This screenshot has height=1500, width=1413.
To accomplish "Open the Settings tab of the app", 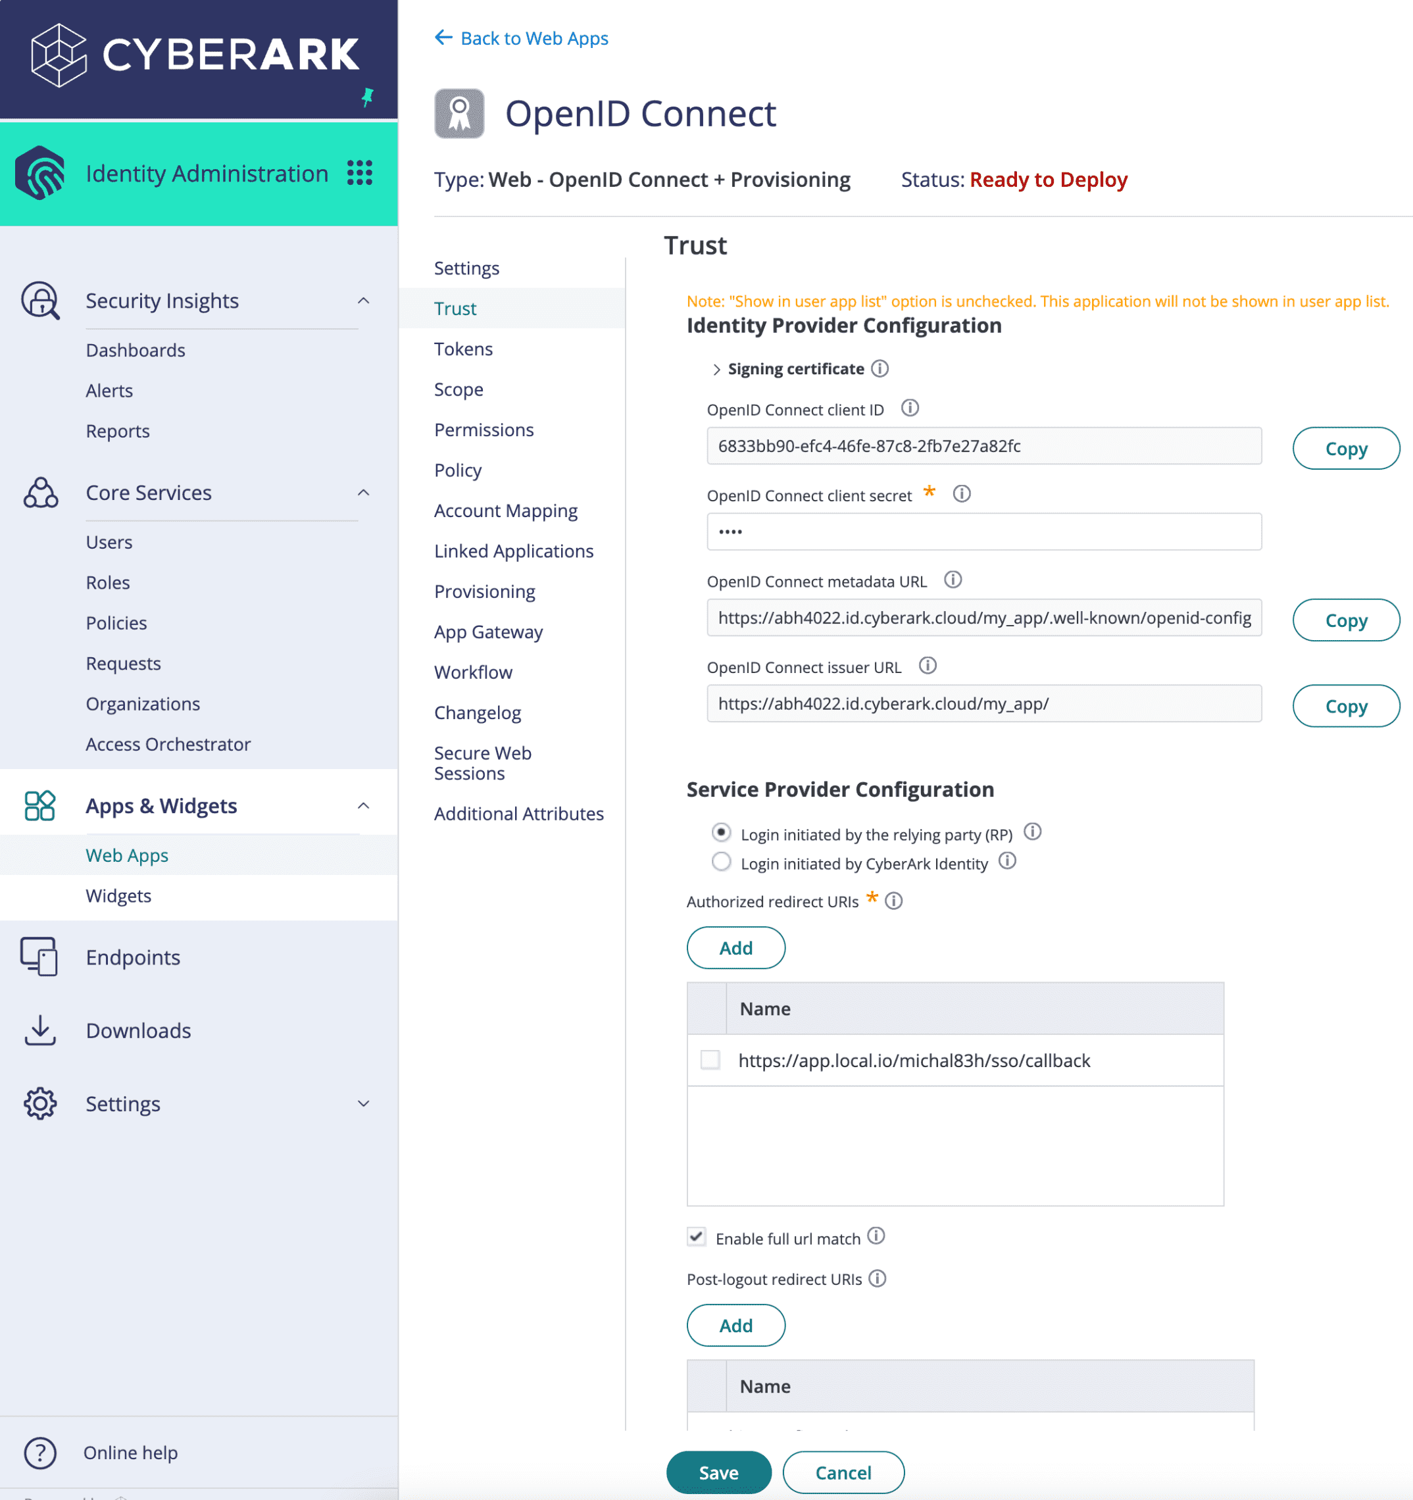I will click(466, 268).
